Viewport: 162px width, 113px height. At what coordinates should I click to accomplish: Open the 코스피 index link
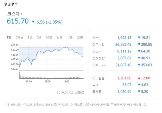[97, 38]
